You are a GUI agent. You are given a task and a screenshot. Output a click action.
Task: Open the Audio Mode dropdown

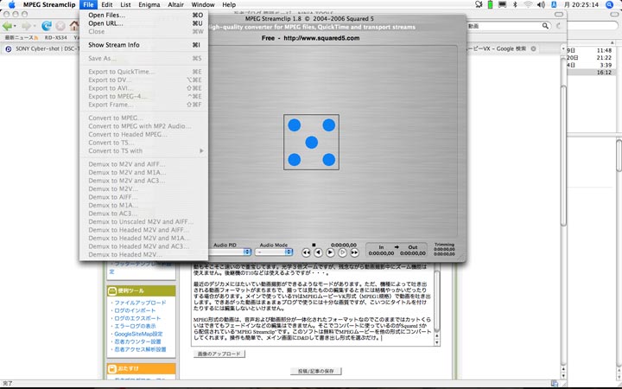(x=274, y=252)
